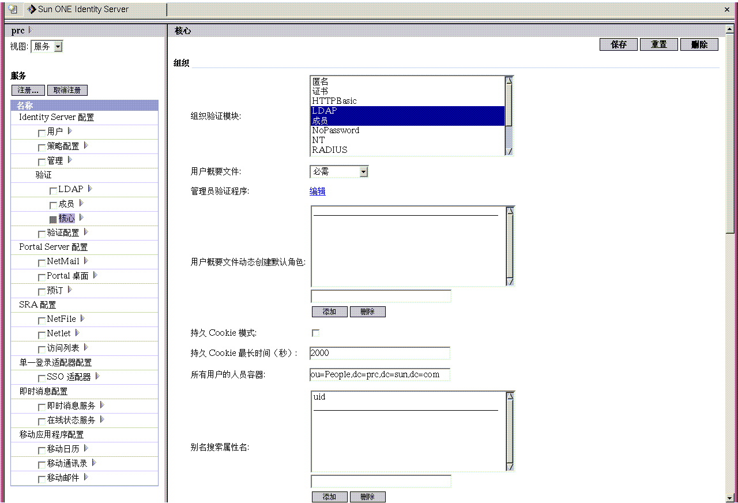
Task: Open properties arrow next to 成员
Action: point(81,203)
